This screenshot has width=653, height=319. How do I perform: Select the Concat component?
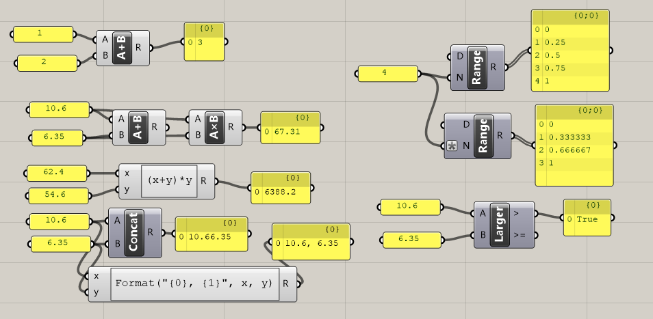coord(135,233)
